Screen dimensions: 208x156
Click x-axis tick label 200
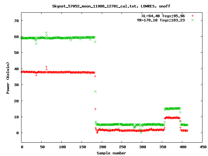coord(103,147)
